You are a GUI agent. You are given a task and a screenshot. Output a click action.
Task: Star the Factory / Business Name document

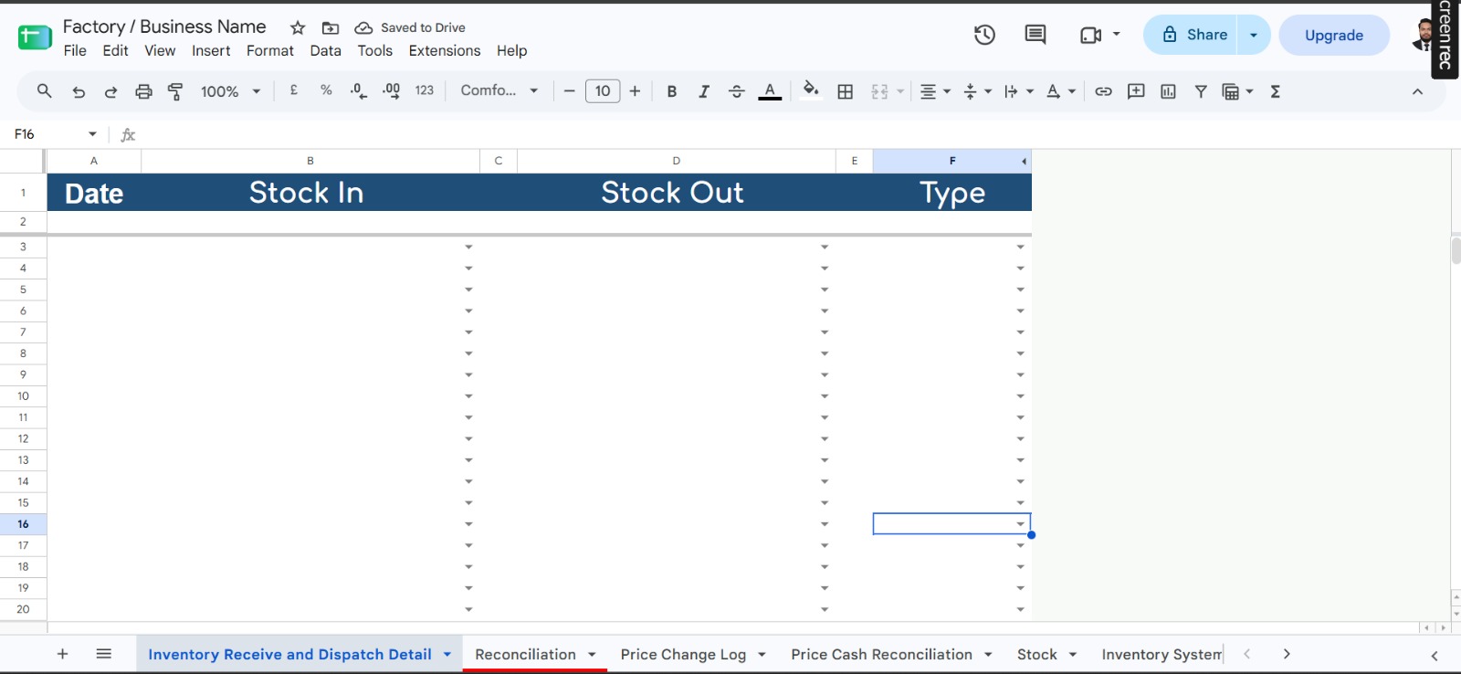click(298, 27)
